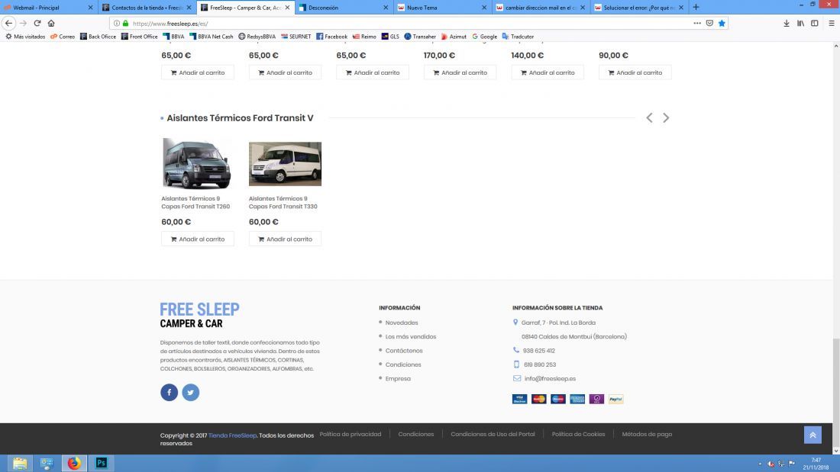Add the 170,00 € product to cart
The height and width of the screenshot is (472, 840).
460,72
